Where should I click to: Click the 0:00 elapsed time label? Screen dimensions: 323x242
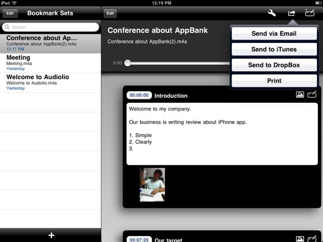[x=118, y=63]
